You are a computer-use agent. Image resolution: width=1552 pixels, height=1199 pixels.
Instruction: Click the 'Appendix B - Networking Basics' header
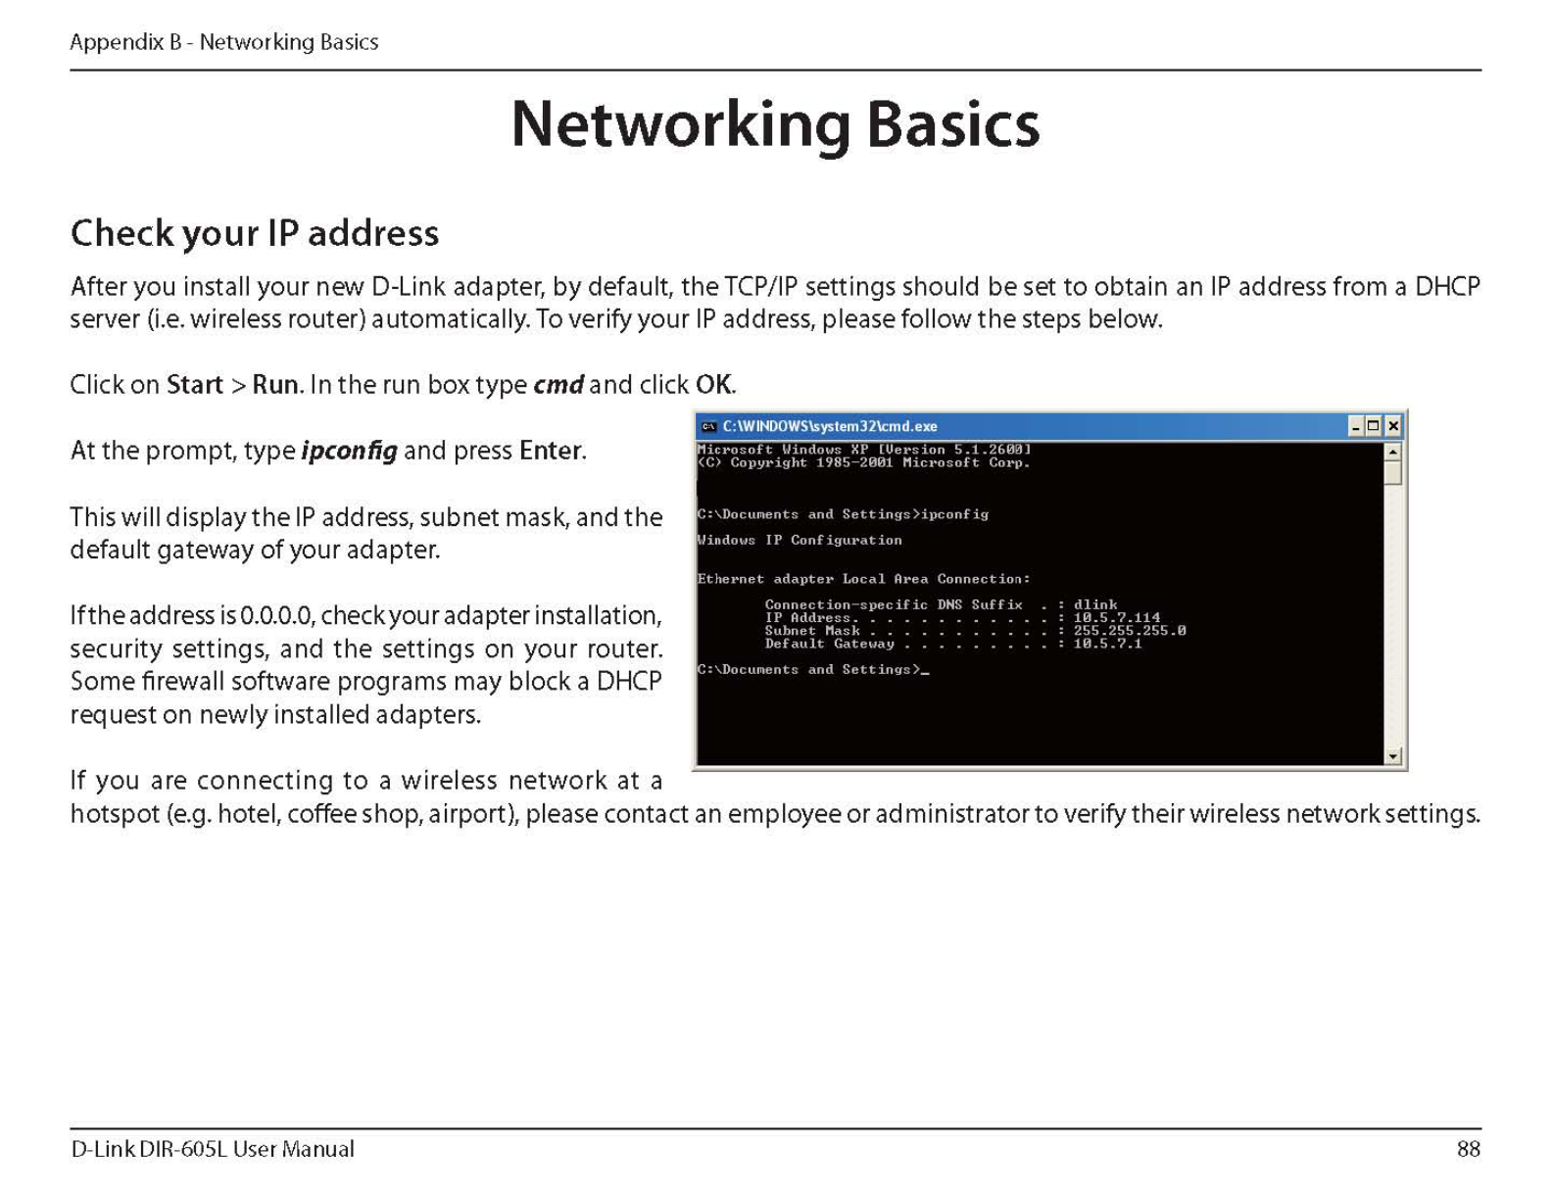click(x=224, y=42)
